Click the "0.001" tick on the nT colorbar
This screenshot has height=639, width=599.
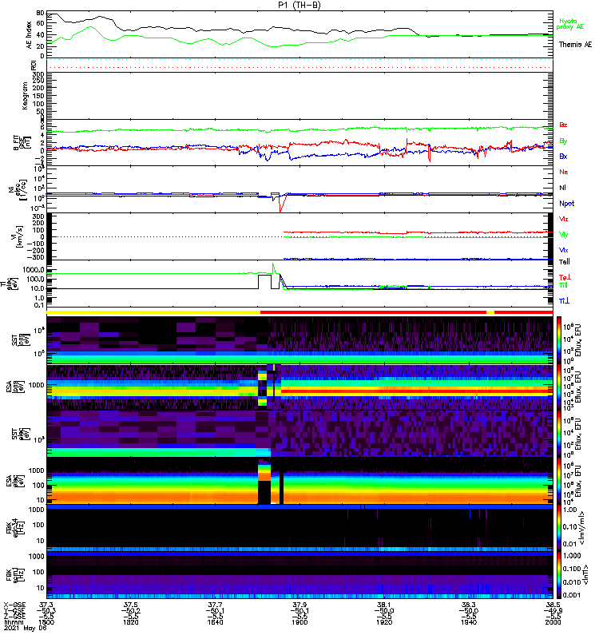572,595
